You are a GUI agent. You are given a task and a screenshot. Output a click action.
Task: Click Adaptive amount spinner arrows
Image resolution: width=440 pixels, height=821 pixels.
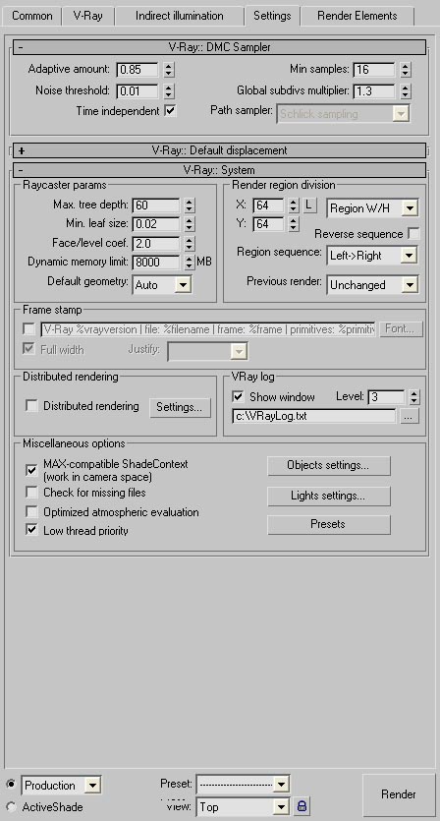(168, 69)
